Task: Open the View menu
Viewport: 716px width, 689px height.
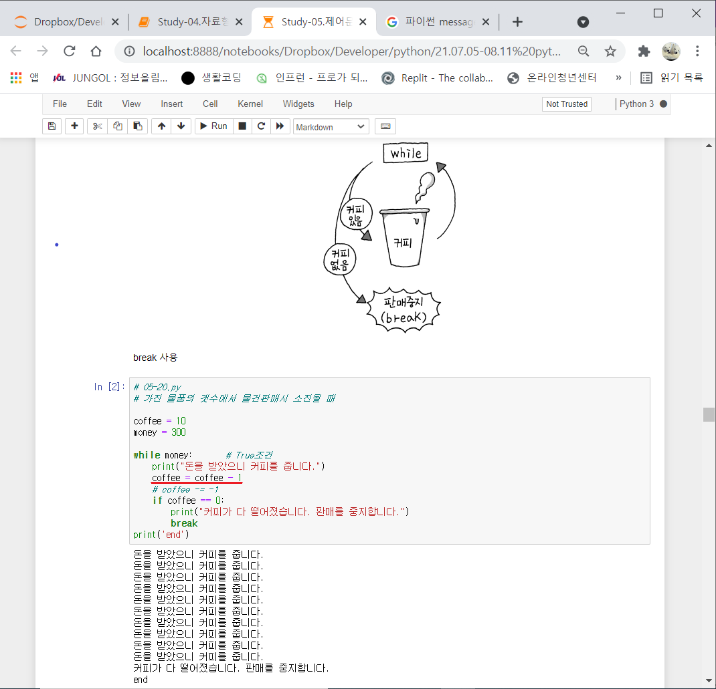Action: (x=131, y=104)
